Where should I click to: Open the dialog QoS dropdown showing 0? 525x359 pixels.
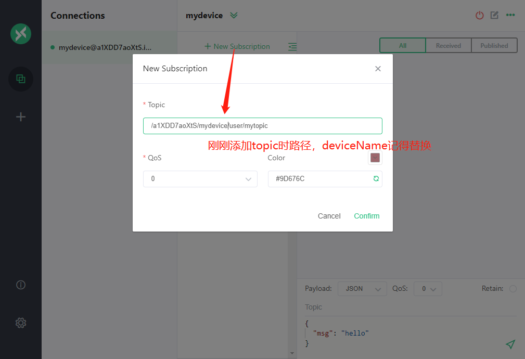[200, 179]
